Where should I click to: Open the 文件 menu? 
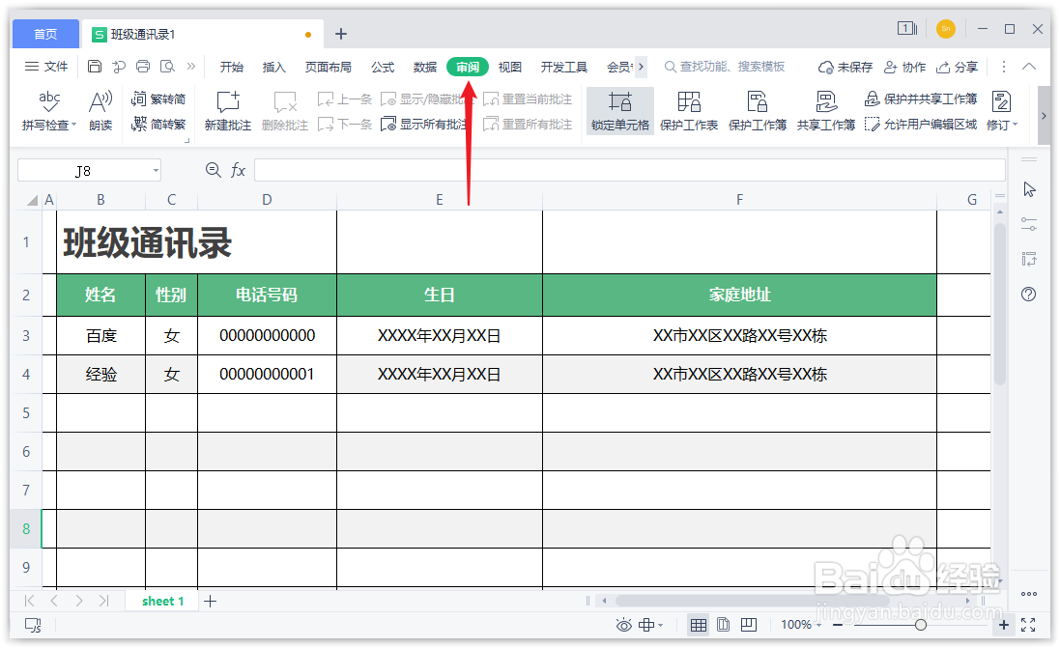[46, 67]
